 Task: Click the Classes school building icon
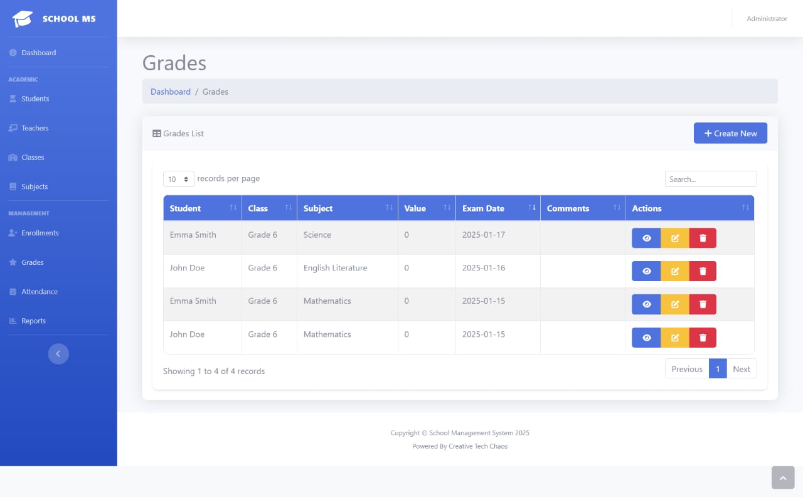tap(13, 158)
